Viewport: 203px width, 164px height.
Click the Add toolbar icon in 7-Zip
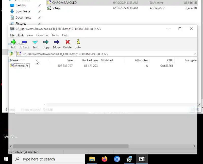(14, 42)
